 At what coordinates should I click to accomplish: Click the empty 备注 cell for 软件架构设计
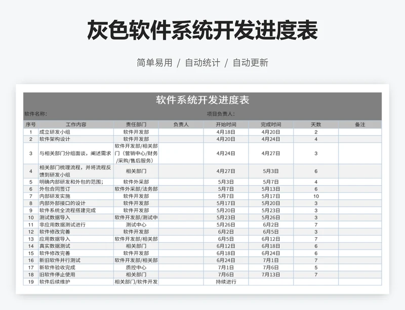(360, 139)
